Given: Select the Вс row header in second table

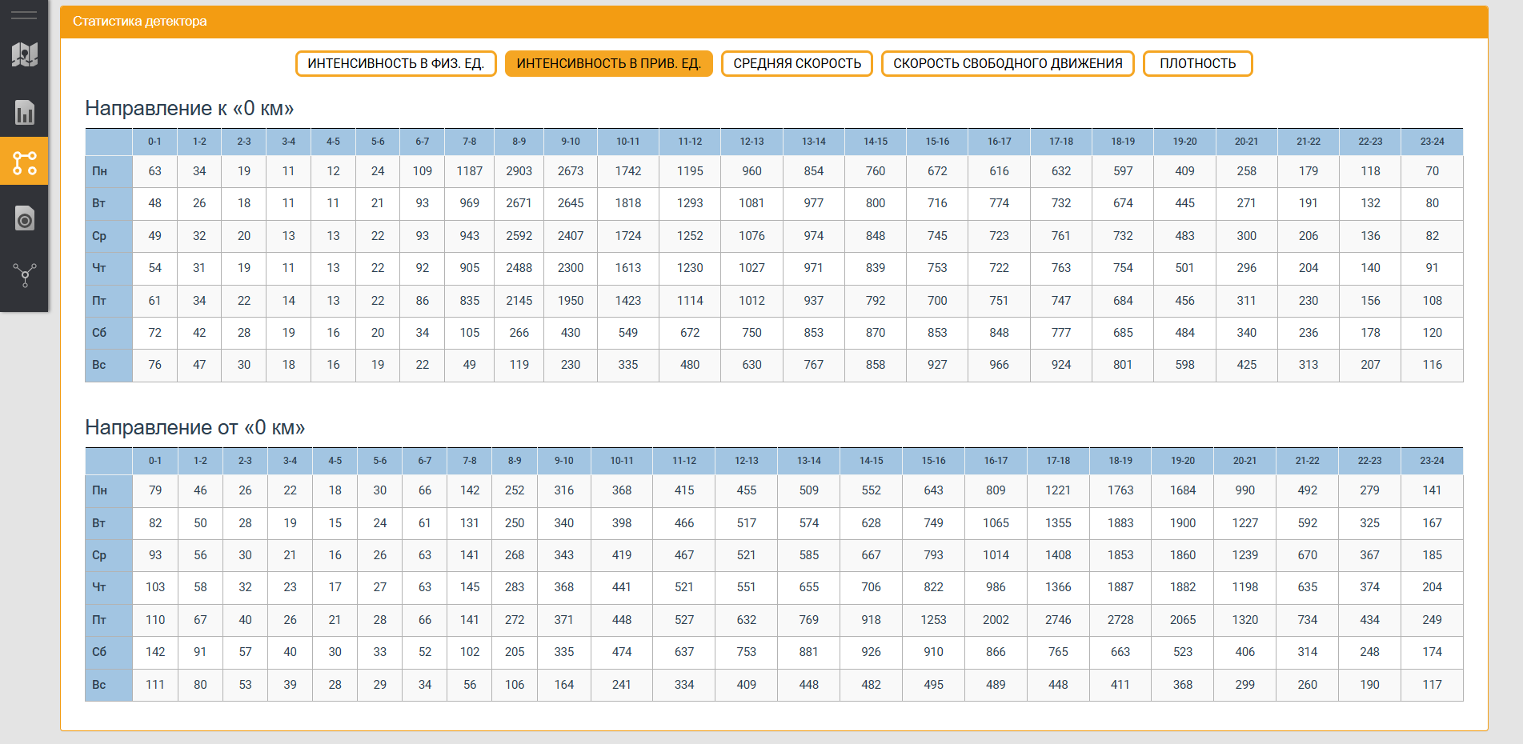Looking at the screenshot, I should (x=100, y=685).
